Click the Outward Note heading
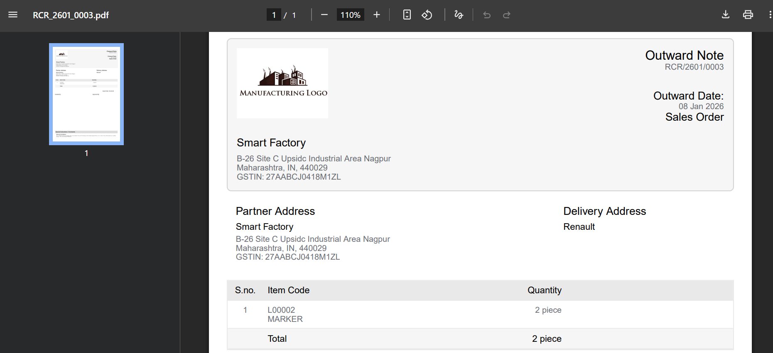The image size is (773, 353). coord(684,55)
